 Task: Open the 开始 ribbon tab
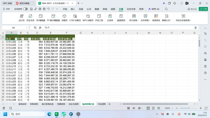[x=65, y=9]
